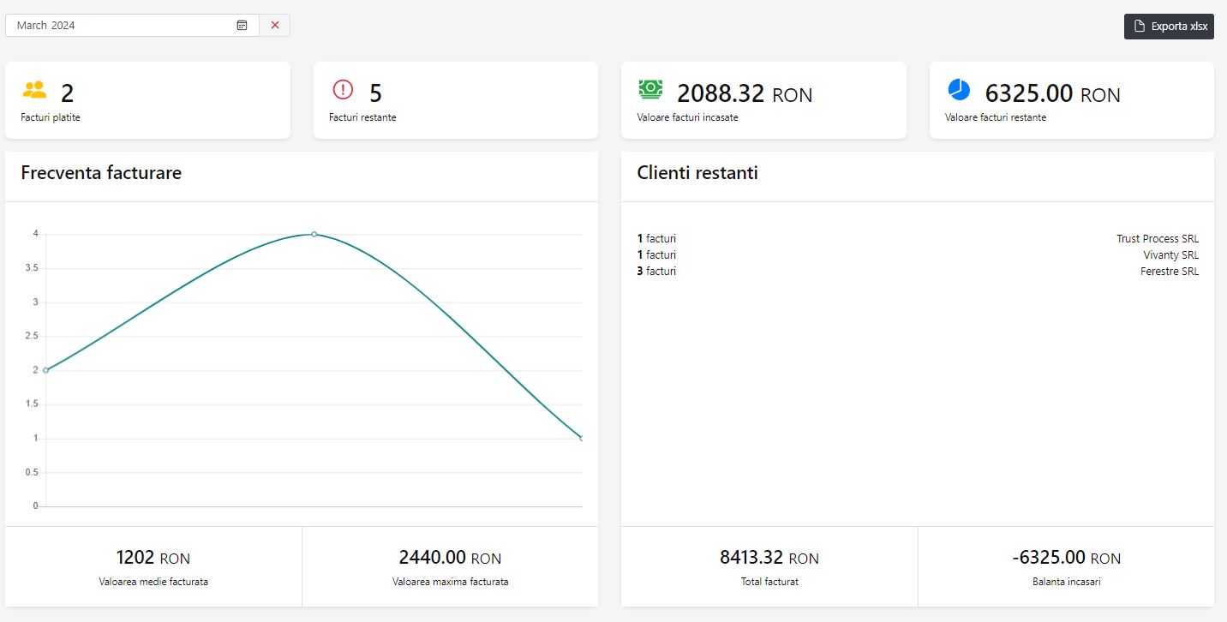Click the Facturi platite label

point(51,117)
